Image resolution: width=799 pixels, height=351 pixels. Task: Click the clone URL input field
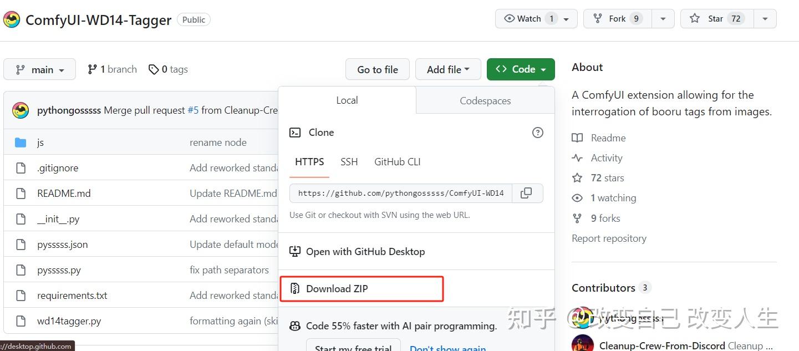tap(400, 193)
